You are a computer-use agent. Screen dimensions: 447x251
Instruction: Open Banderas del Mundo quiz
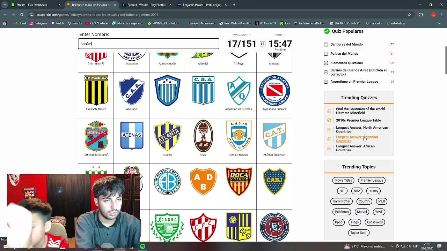[x=346, y=44]
